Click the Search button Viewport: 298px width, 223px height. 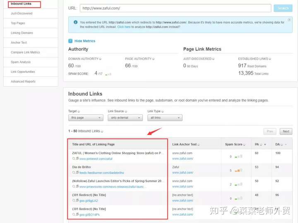pos(283,8)
